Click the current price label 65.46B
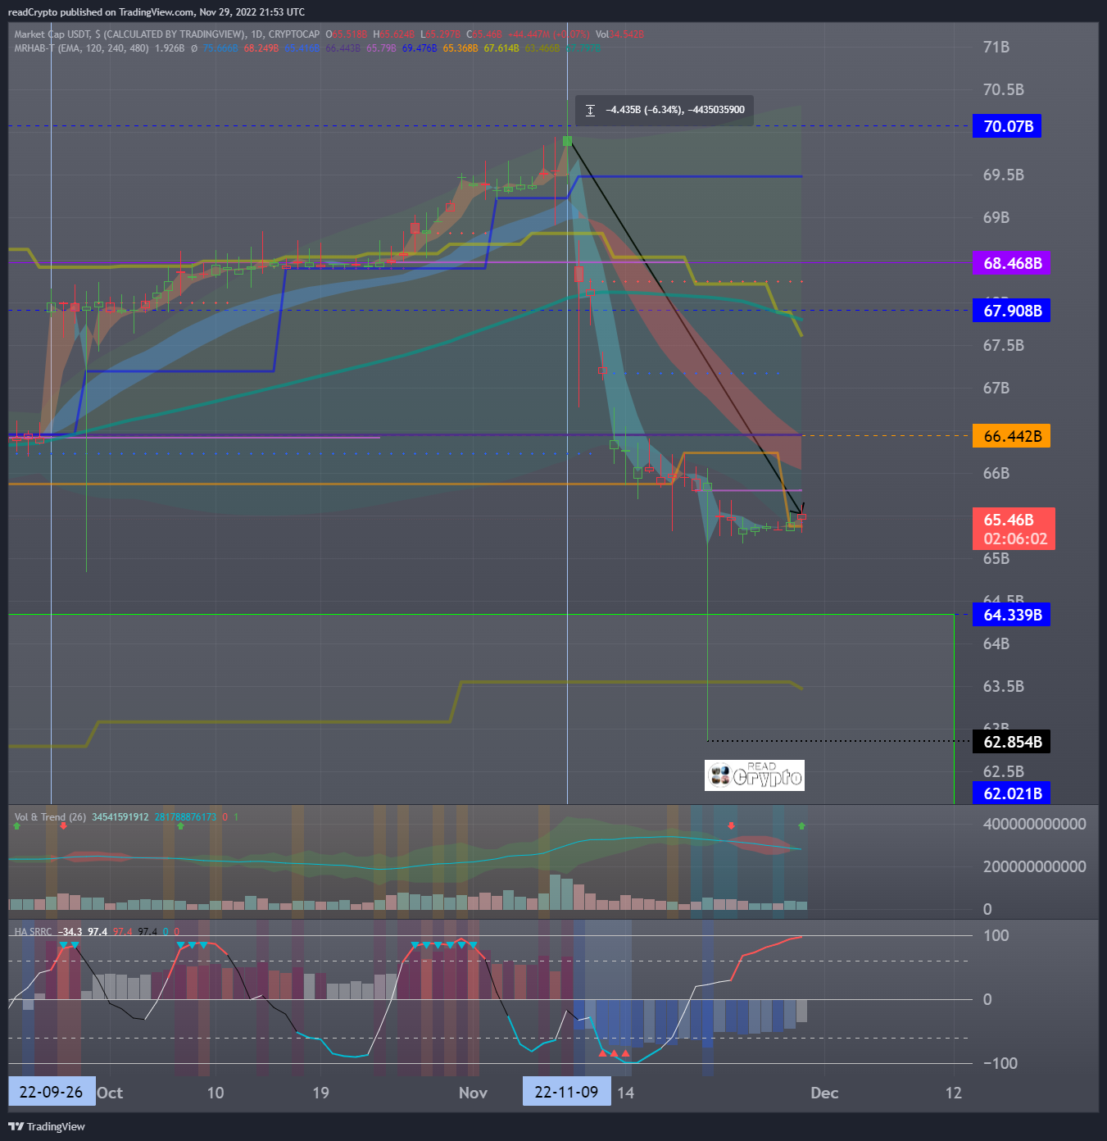Screen dimensions: 1107x1141 (x=1009, y=520)
